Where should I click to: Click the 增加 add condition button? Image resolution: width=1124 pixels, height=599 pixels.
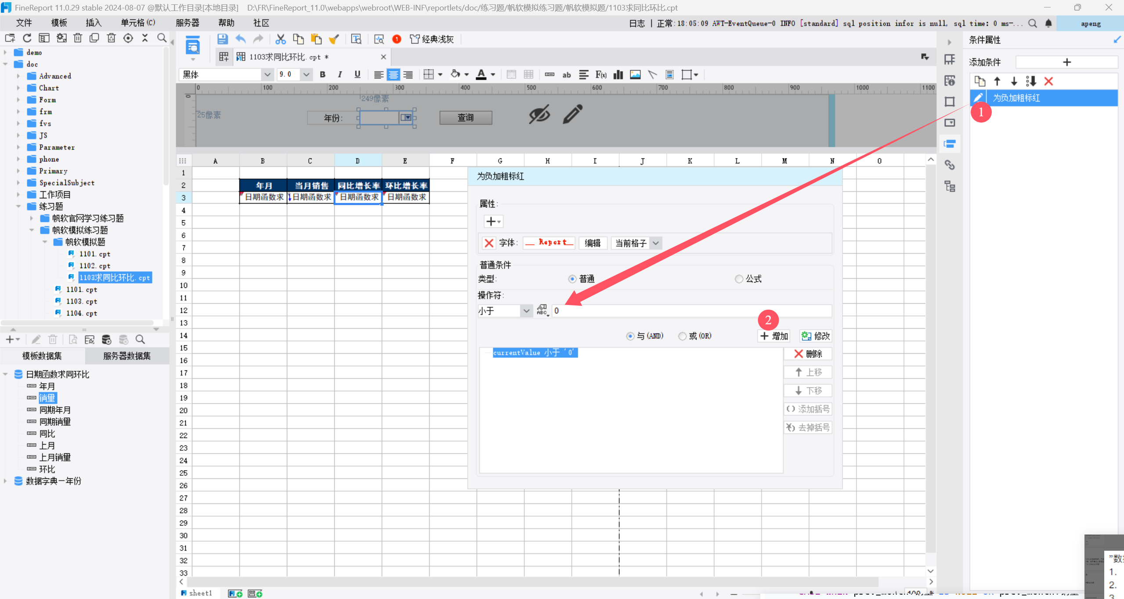click(775, 336)
